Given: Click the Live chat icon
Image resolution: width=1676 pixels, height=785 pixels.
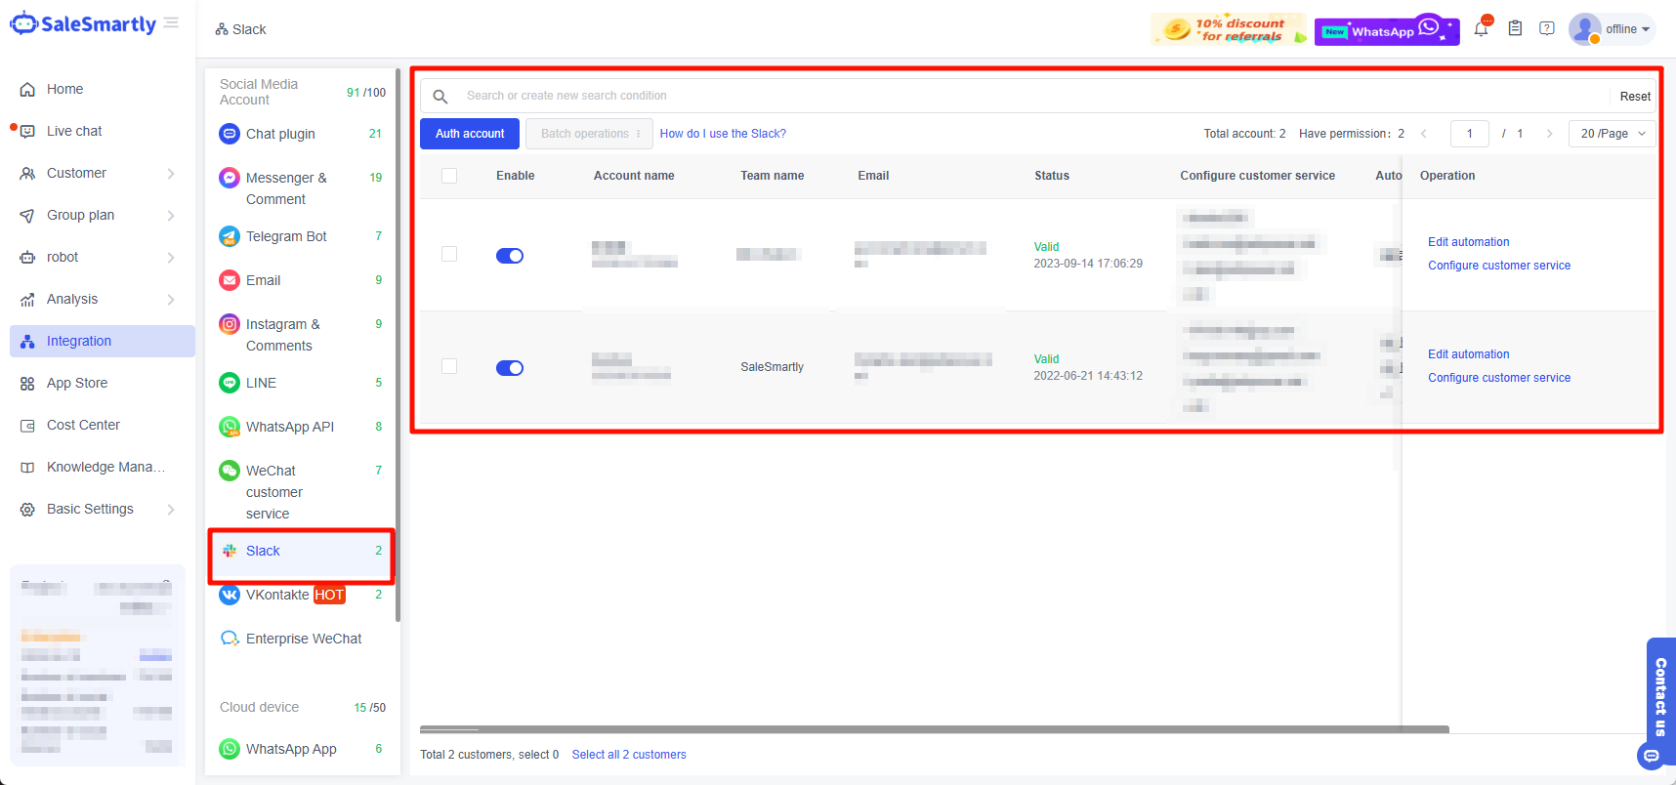Looking at the screenshot, I should (x=27, y=131).
